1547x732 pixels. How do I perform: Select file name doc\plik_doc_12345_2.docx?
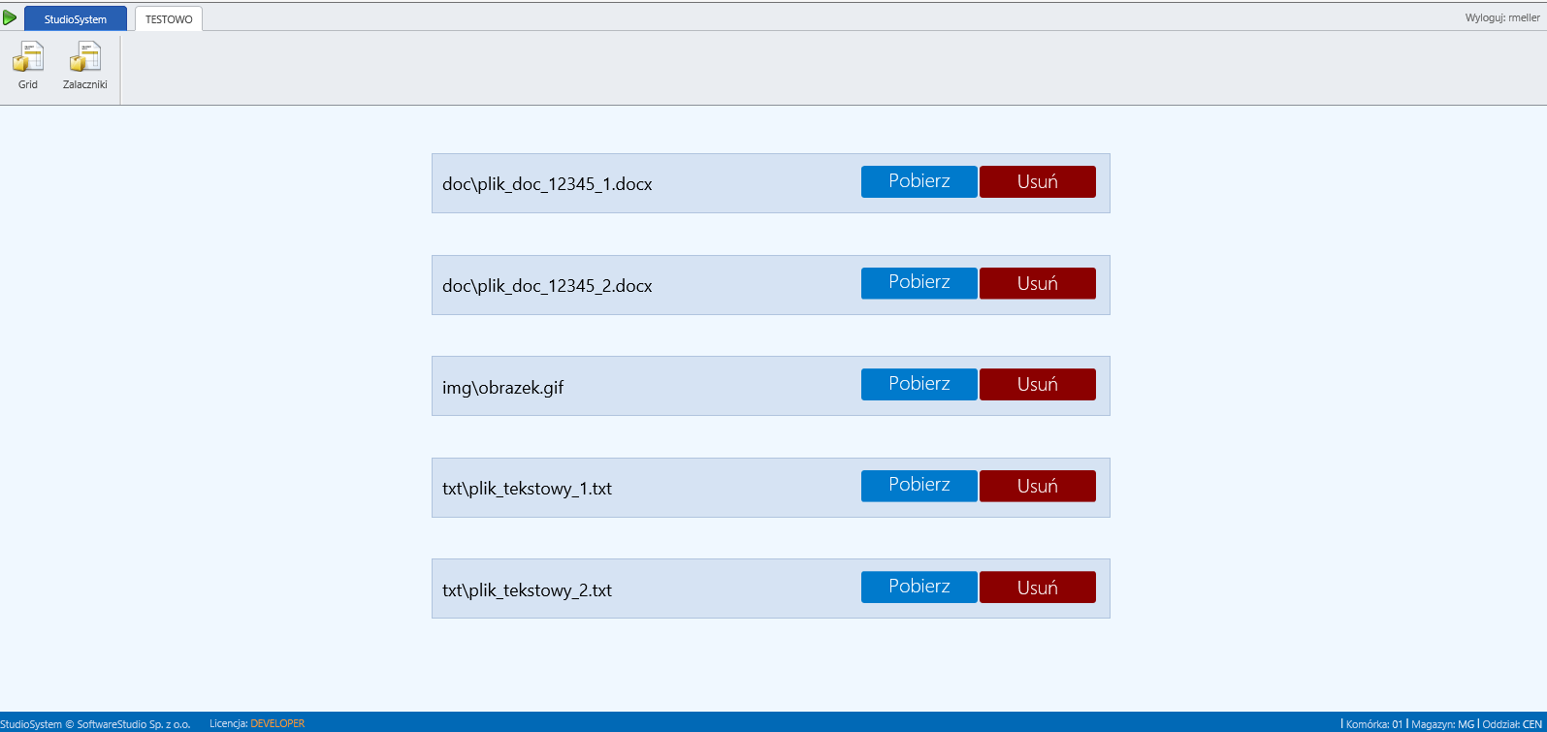(x=547, y=286)
